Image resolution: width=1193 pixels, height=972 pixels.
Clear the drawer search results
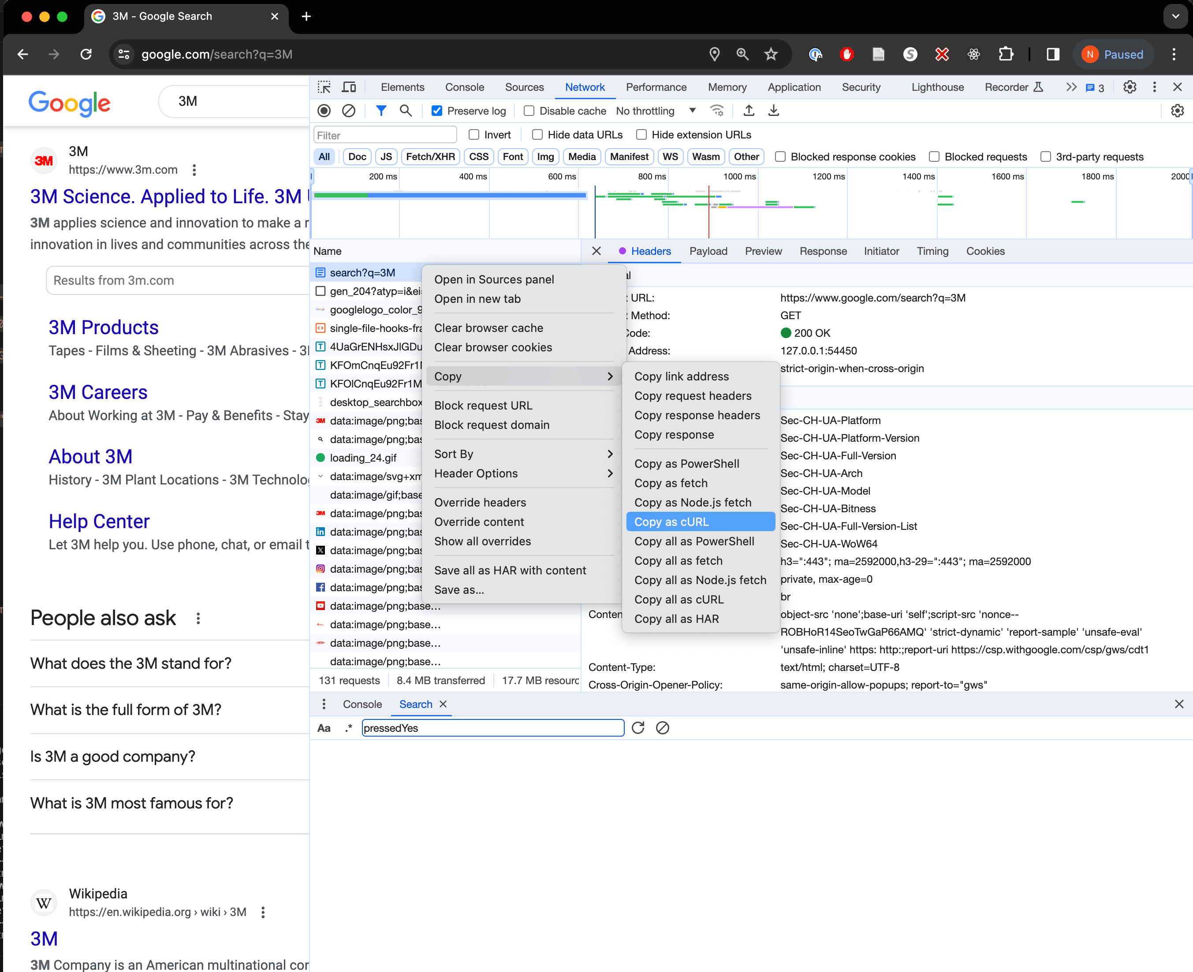click(x=662, y=728)
